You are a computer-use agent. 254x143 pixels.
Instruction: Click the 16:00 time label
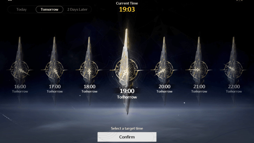pos(20,86)
